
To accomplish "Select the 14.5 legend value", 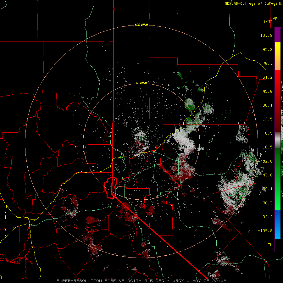I will [268, 119].
